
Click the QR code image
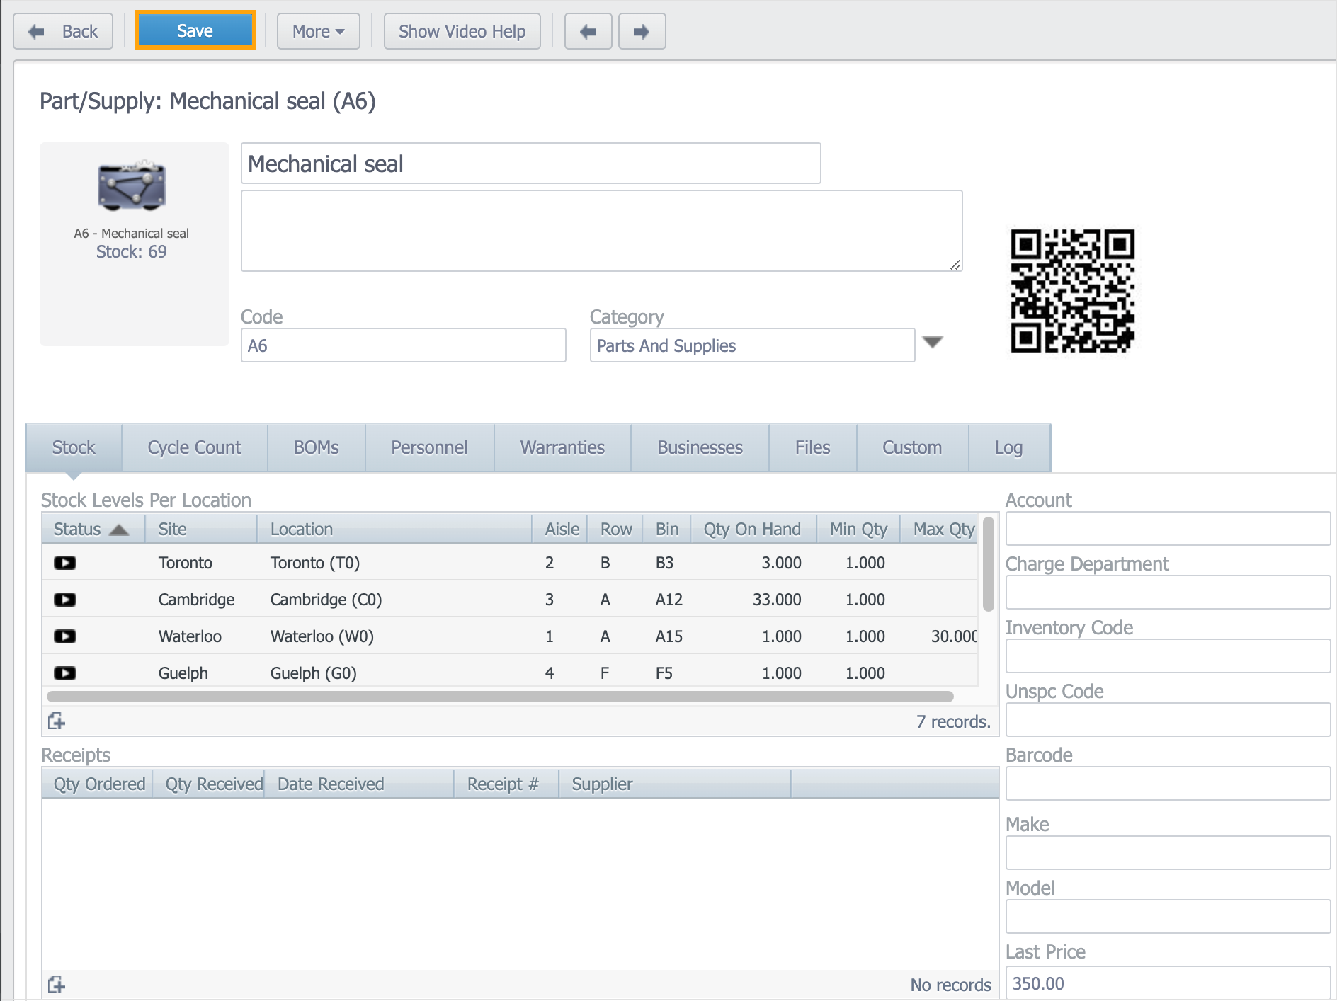click(x=1072, y=290)
